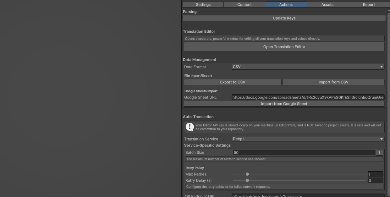The image size is (390, 197).
Task: Open the Report tab
Action: click(369, 4)
